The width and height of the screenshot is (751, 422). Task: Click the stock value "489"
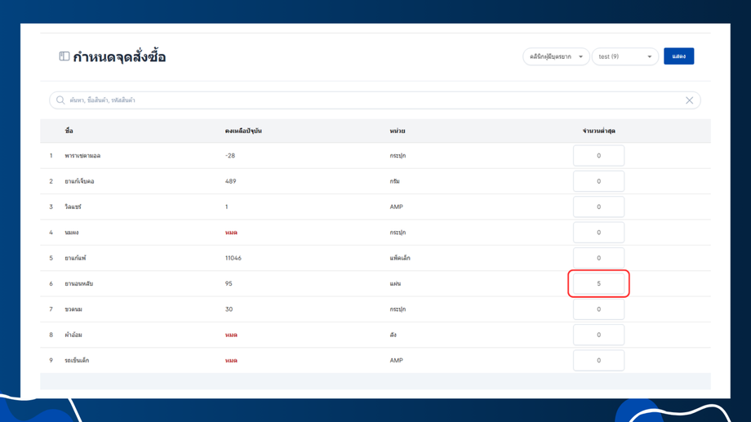(x=230, y=181)
